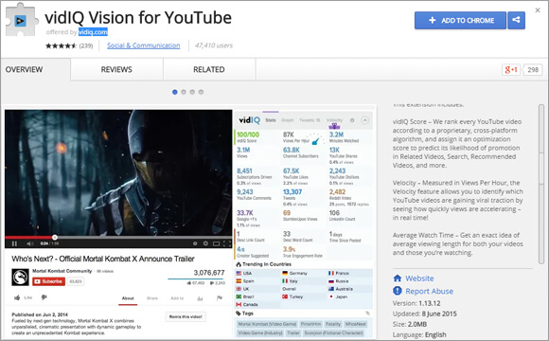
Task: Click the 3,076,677 view count
Action: 209,273
